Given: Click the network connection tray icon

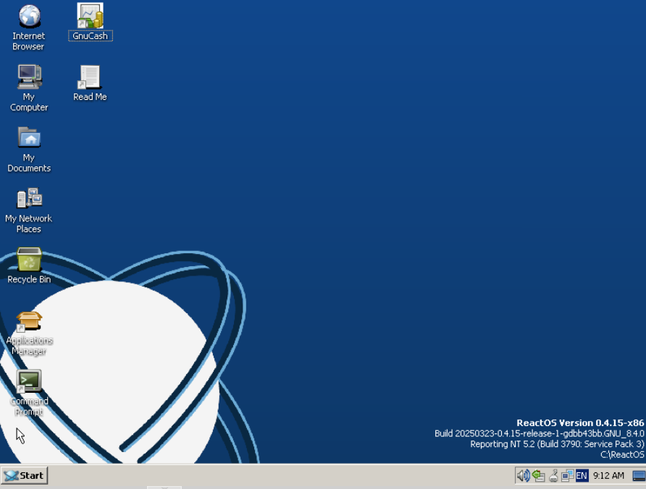Looking at the screenshot, I should pyautogui.click(x=567, y=475).
